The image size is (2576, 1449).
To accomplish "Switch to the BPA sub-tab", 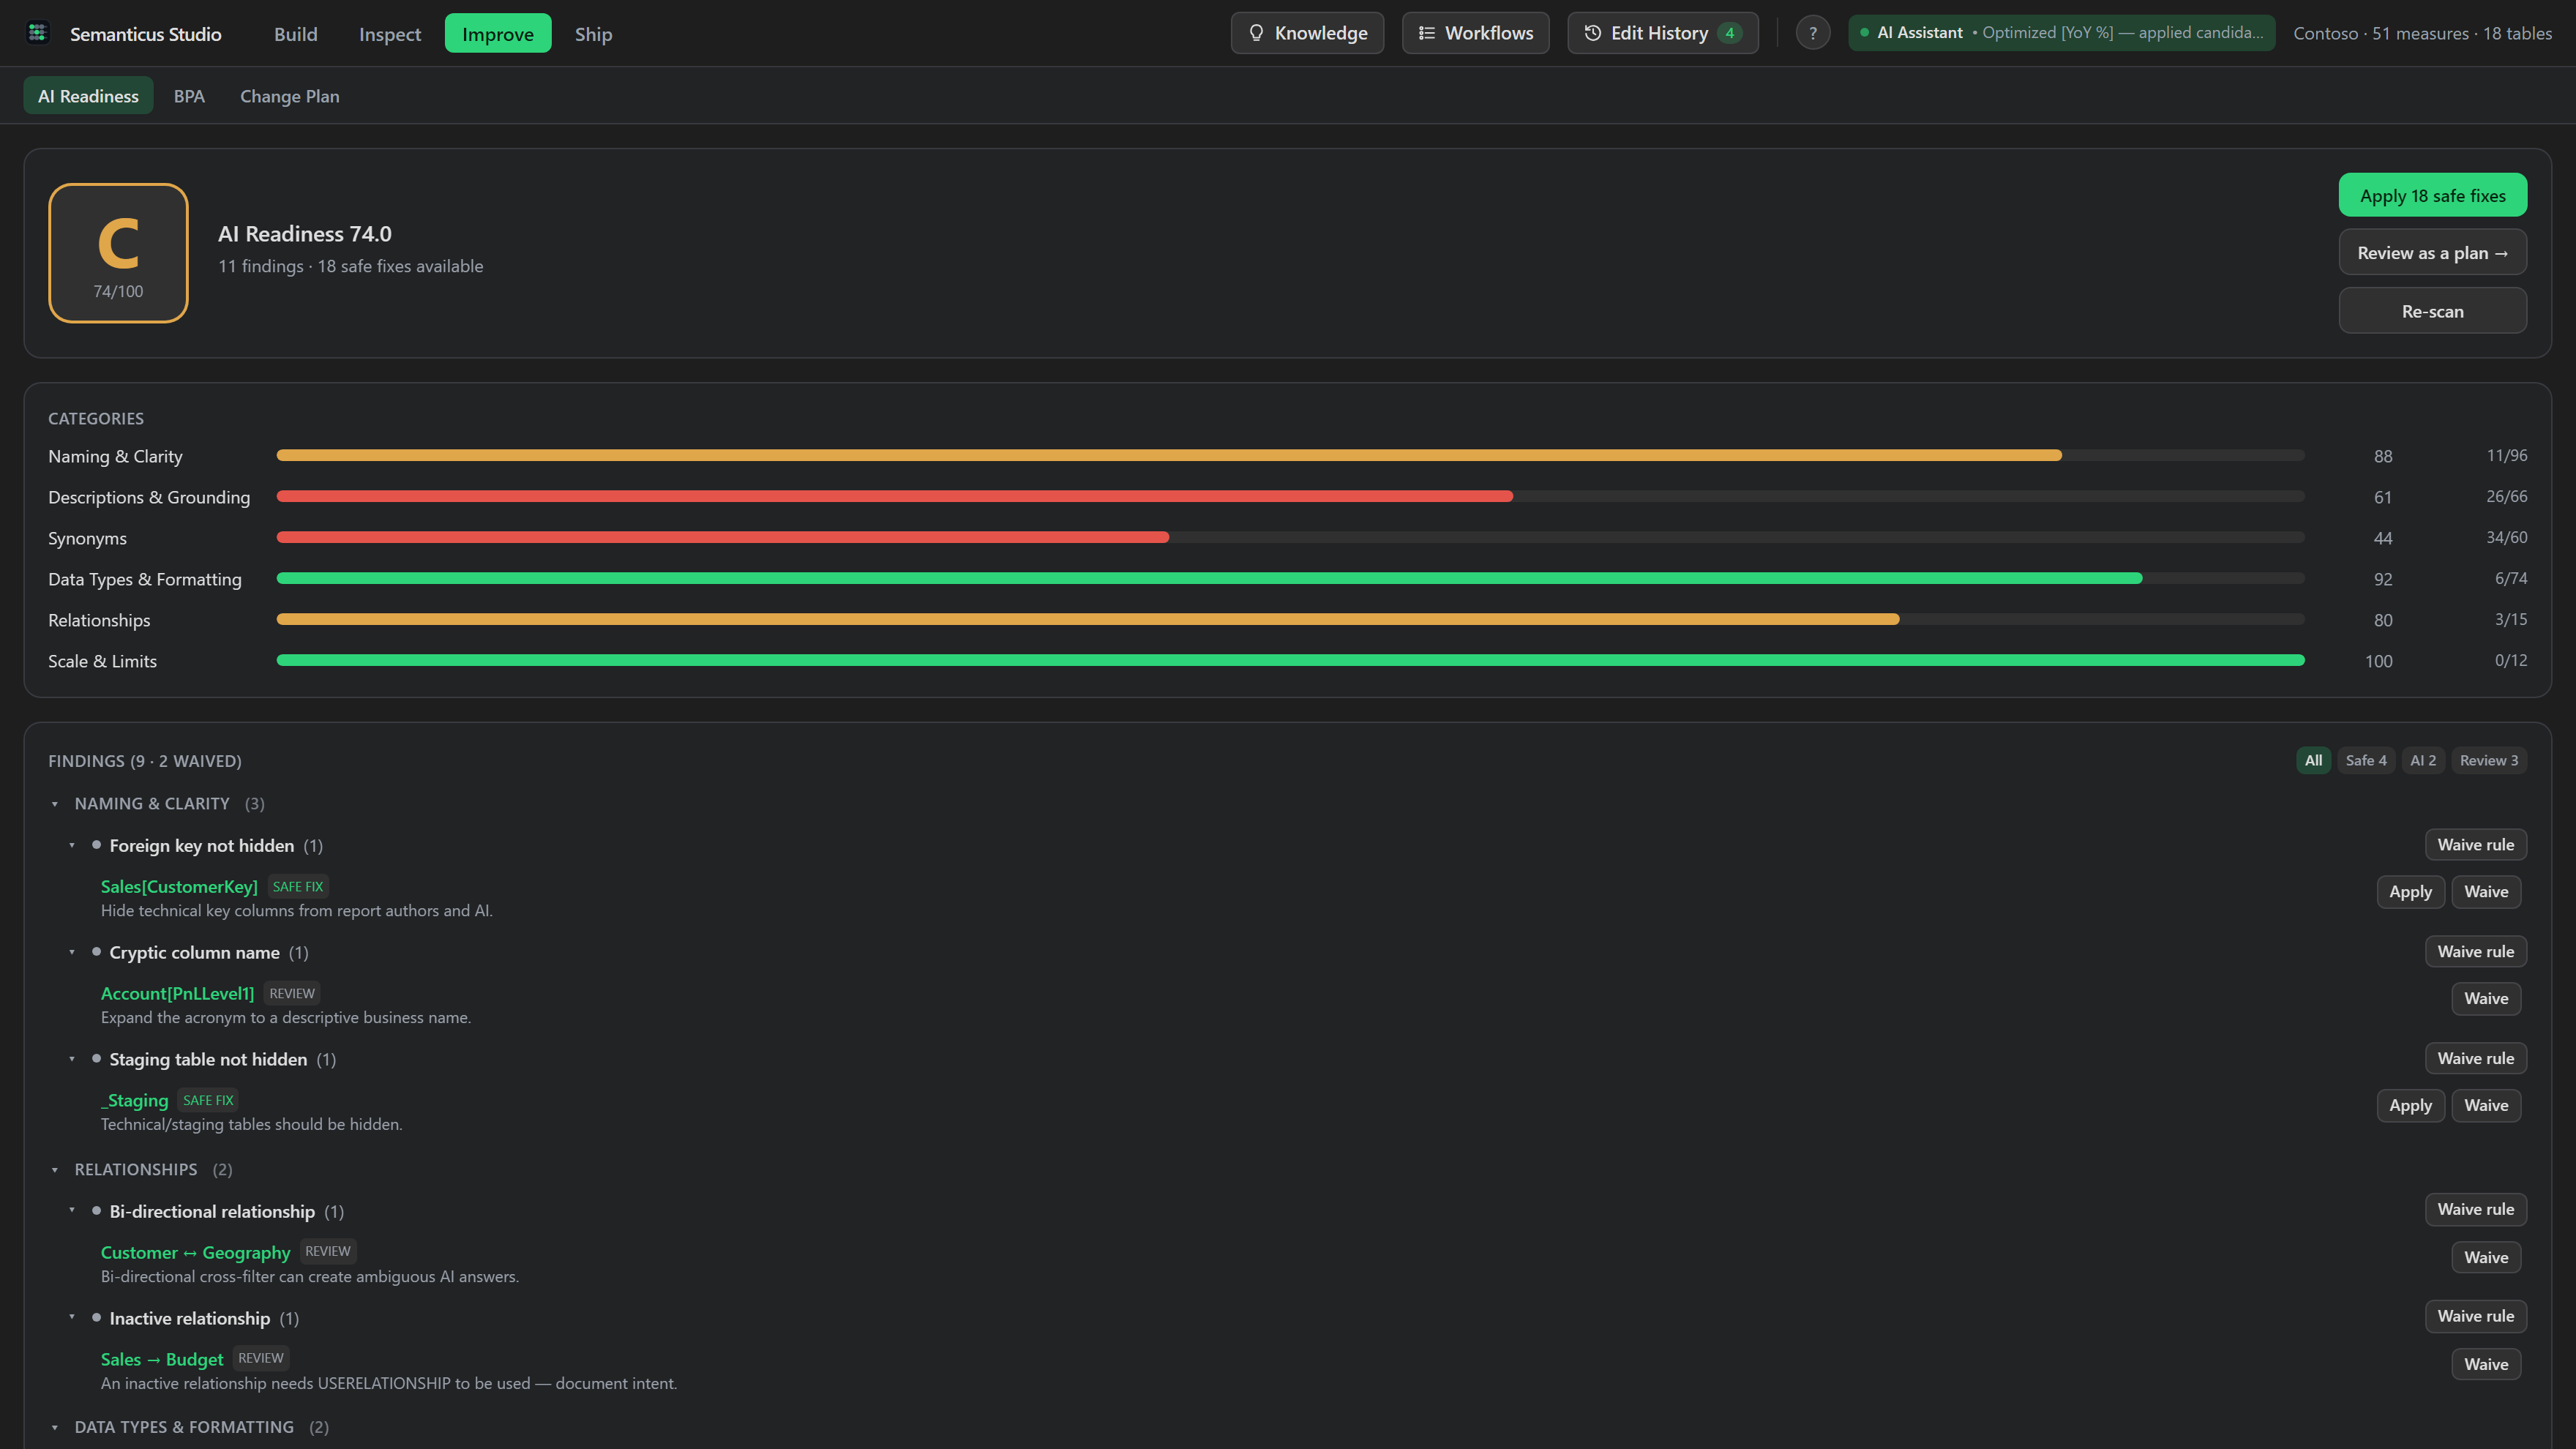I will point(189,96).
